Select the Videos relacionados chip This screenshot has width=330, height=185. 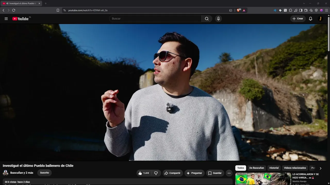pyautogui.click(x=295, y=168)
